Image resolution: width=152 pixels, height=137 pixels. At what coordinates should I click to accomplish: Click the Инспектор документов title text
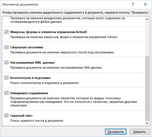coord(20,5)
